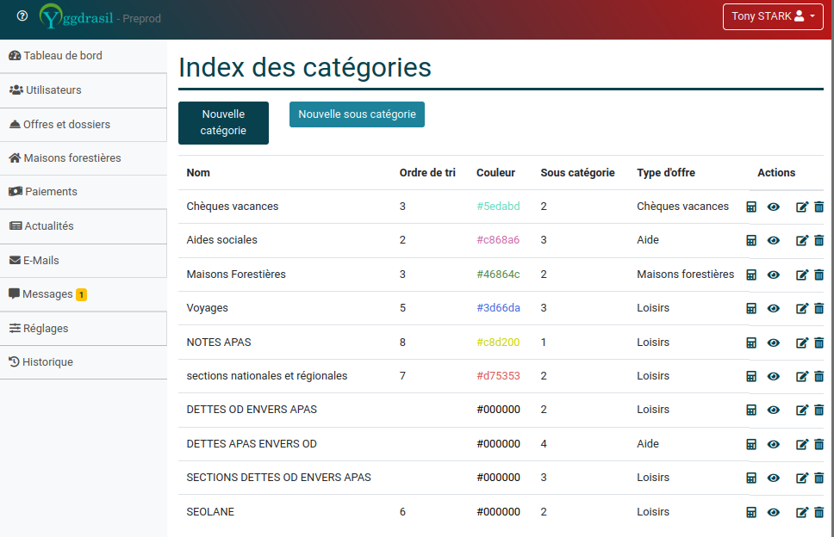This screenshot has width=834, height=537.
Task: View Maisons Forestières category via eye icon
Action: [x=774, y=275]
